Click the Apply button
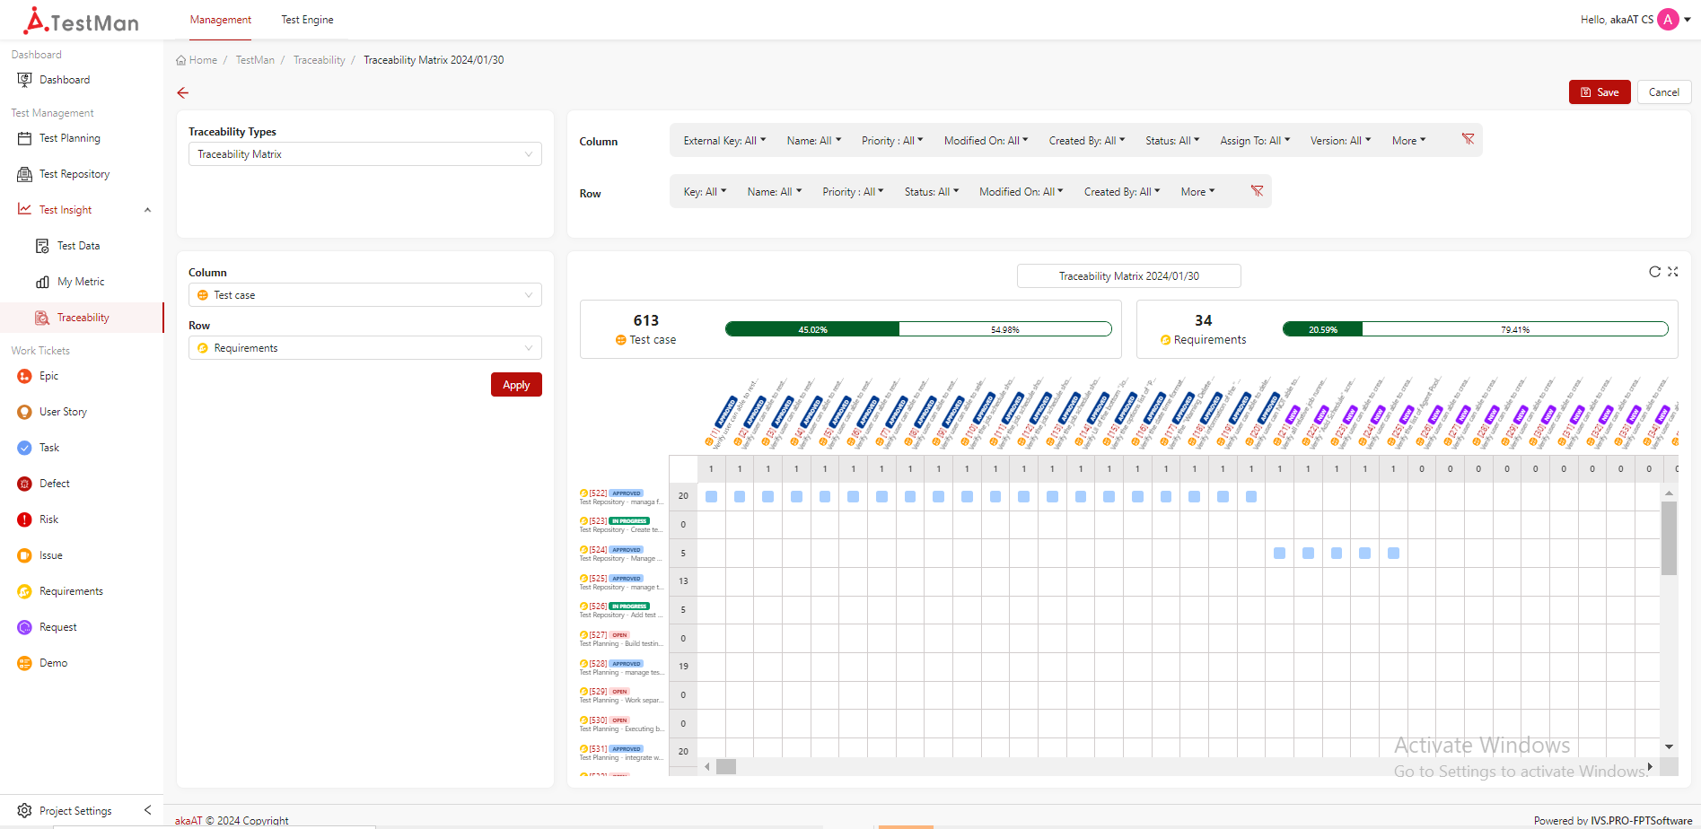 click(516, 385)
